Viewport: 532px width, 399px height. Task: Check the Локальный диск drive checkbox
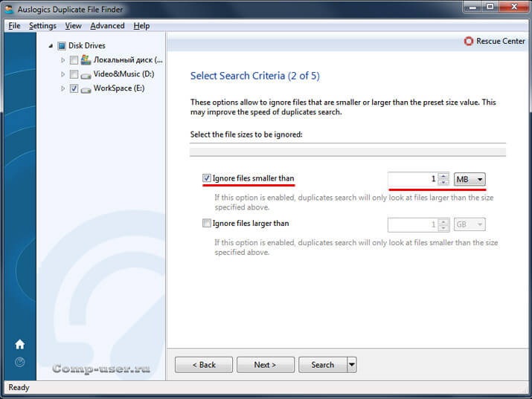coord(74,60)
